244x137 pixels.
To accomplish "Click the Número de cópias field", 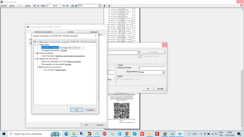I will point(152,68).
